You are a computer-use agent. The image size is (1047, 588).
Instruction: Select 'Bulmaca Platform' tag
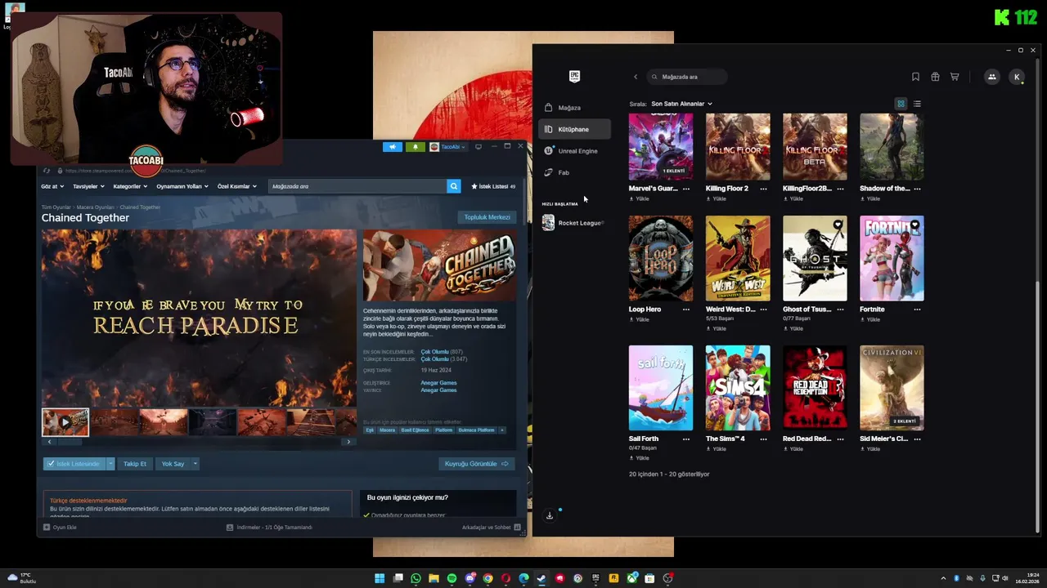pyautogui.click(x=475, y=430)
